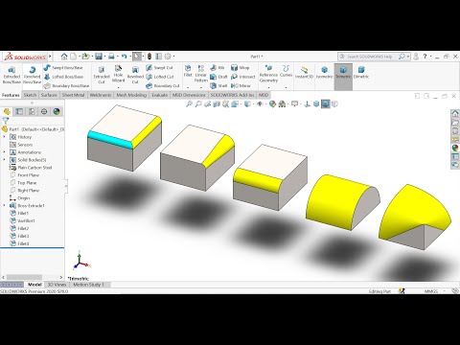This screenshot has height=345, width=460.
Task: Open the Reference Geometry dropdown arrow
Action: click(268, 87)
